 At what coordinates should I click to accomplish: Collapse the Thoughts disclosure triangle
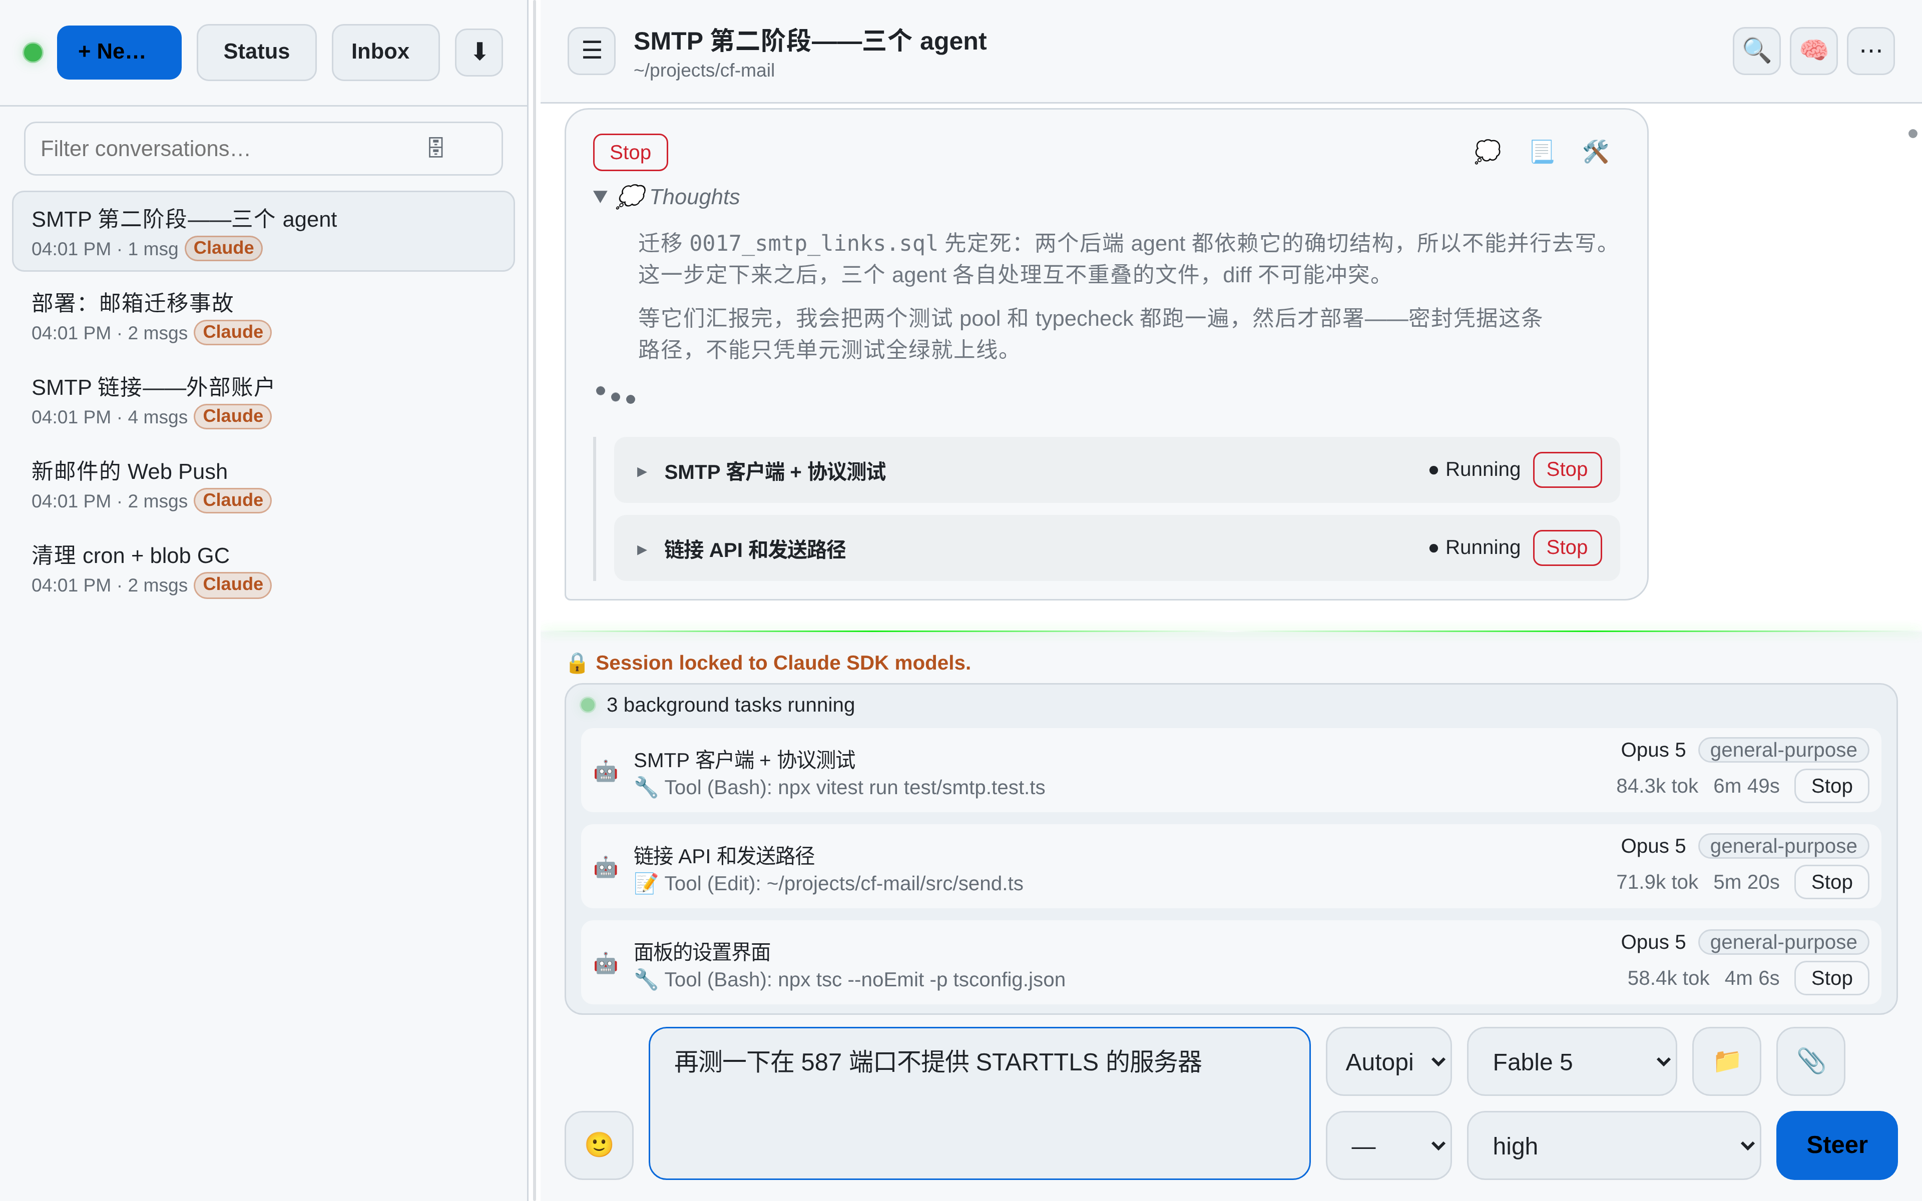coord(601,196)
